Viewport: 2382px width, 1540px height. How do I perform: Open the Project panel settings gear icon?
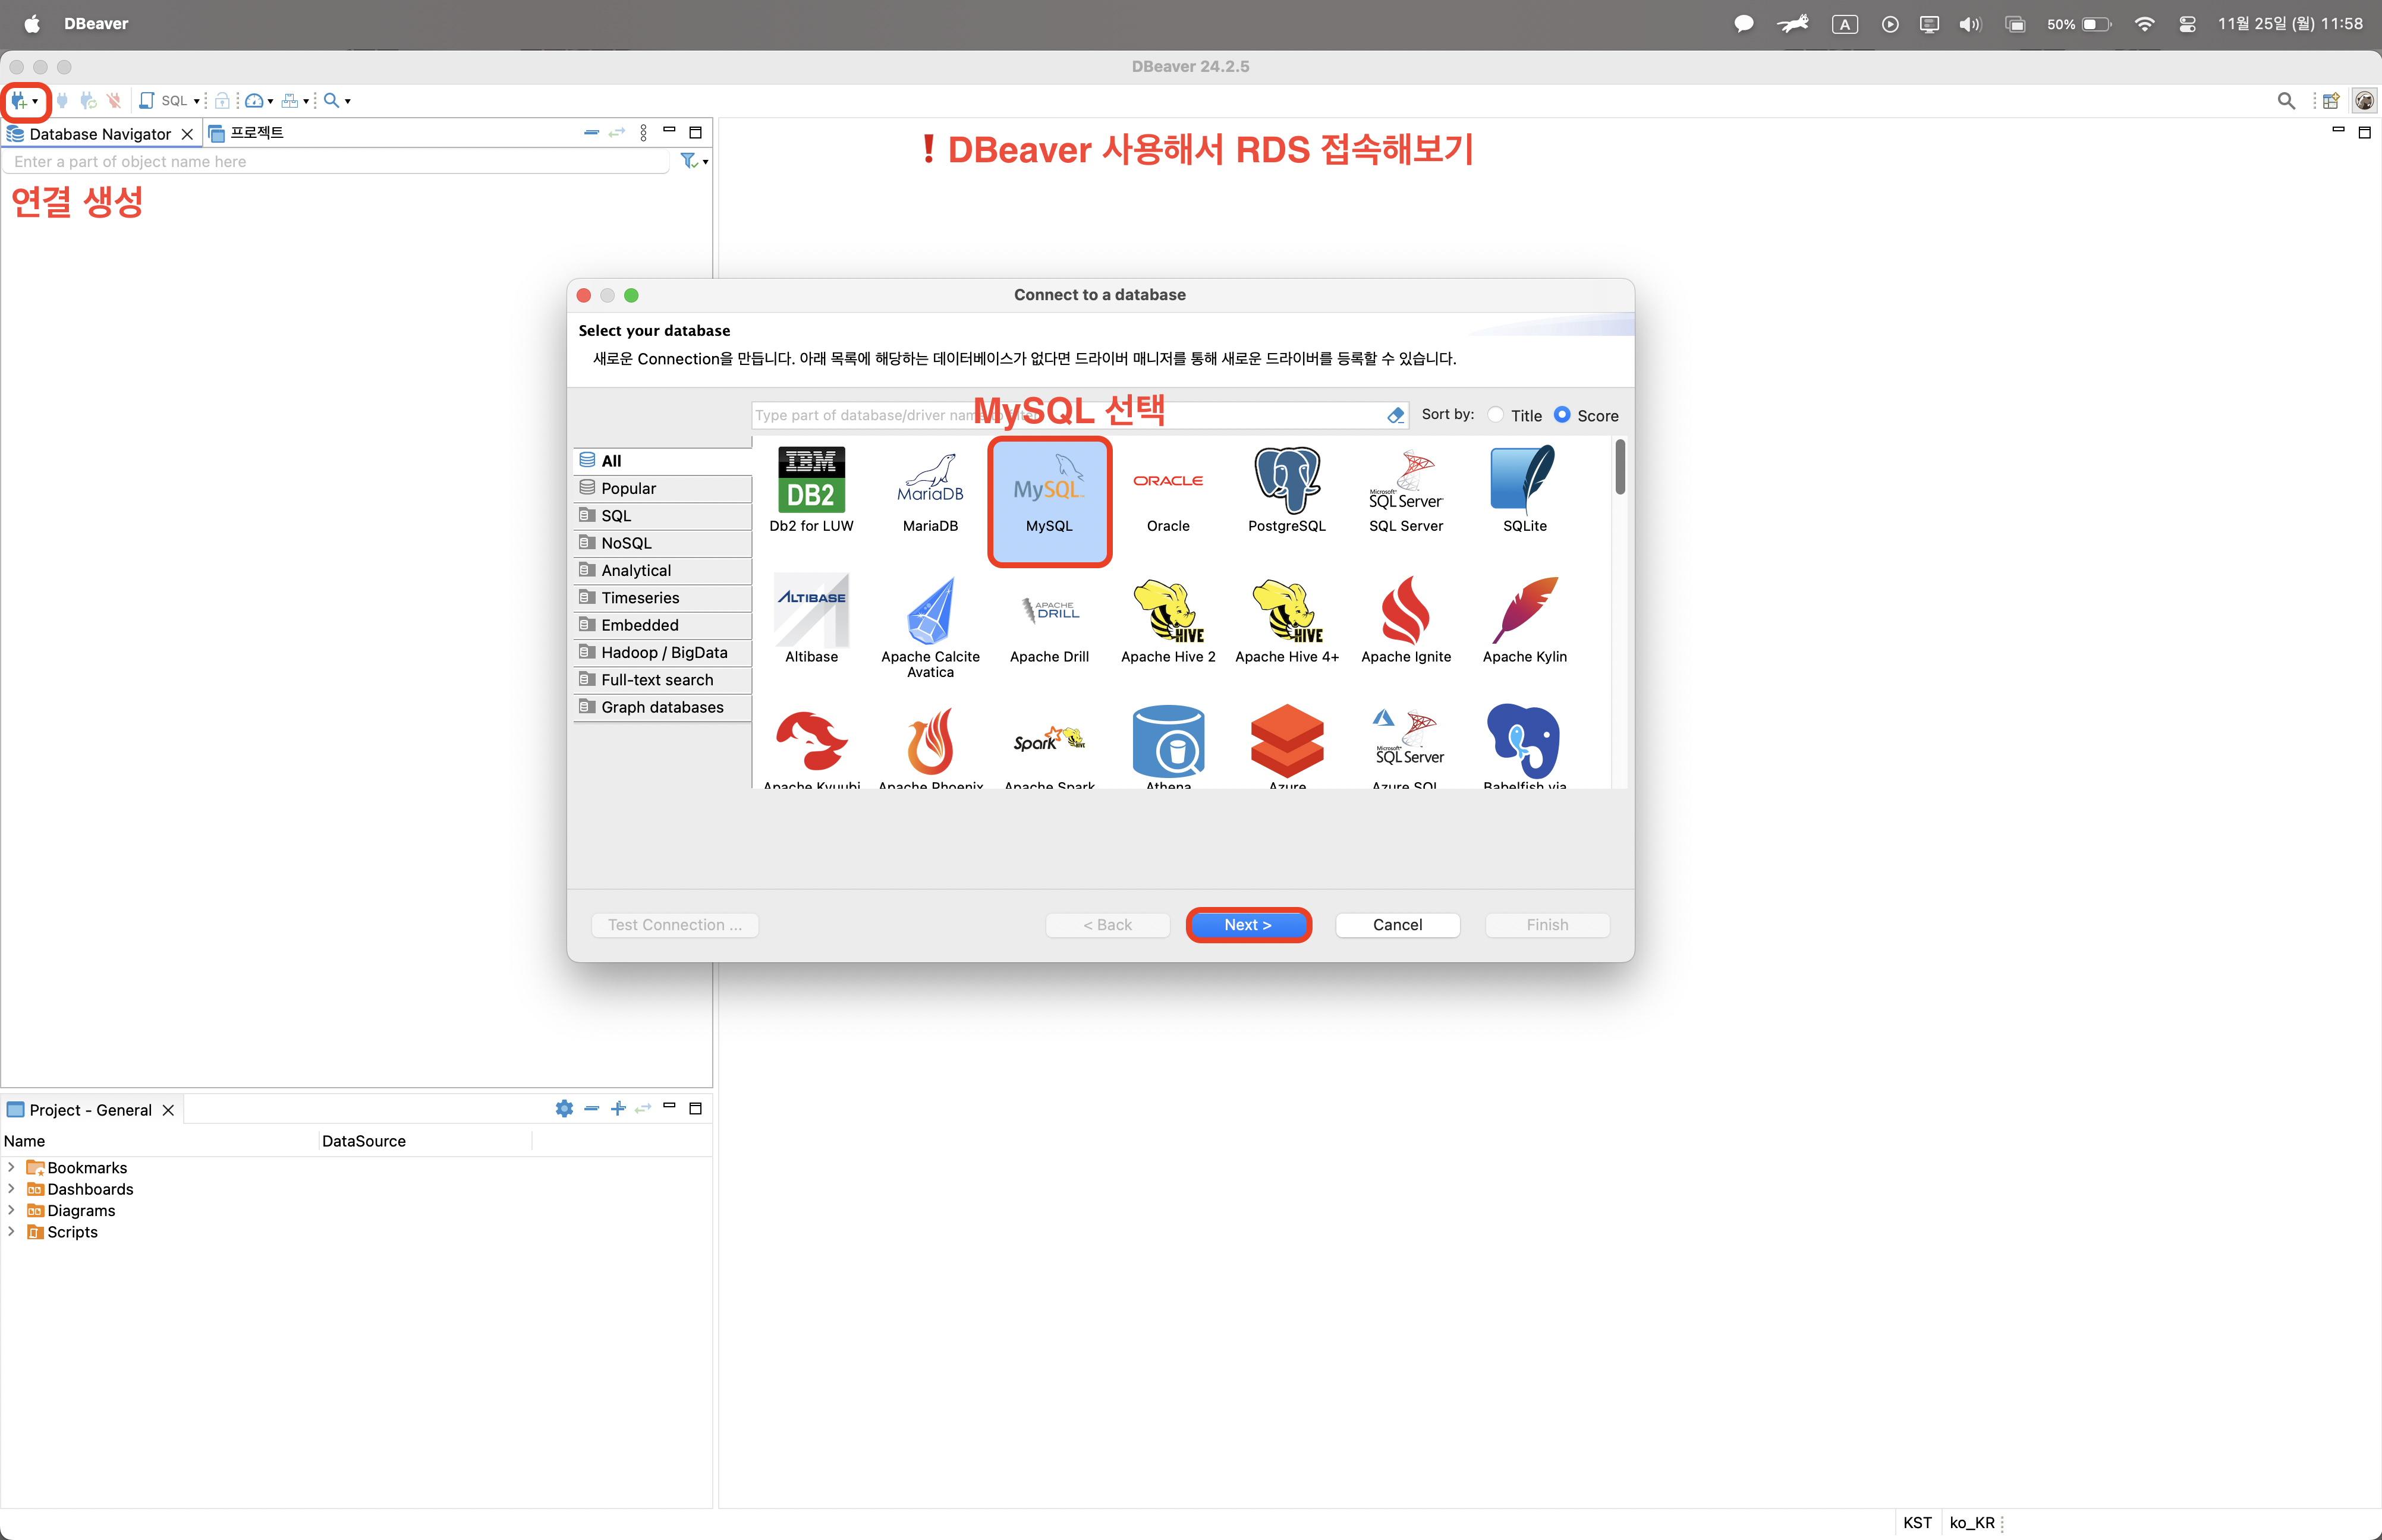coord(564,1108)
